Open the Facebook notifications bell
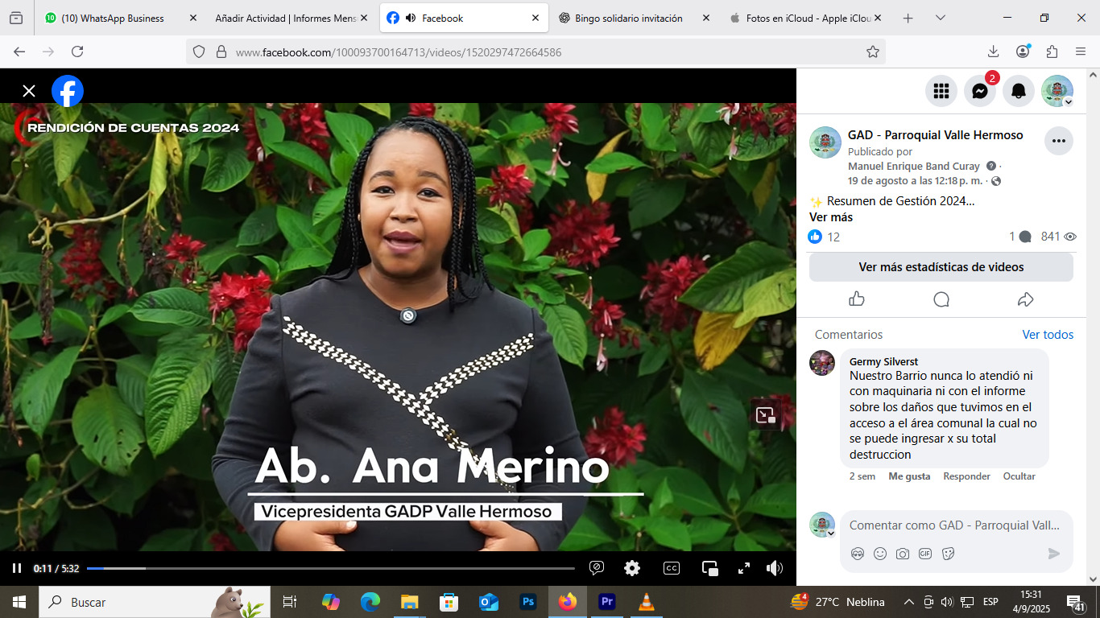 pyautogui.click(x=1018, y=91)
